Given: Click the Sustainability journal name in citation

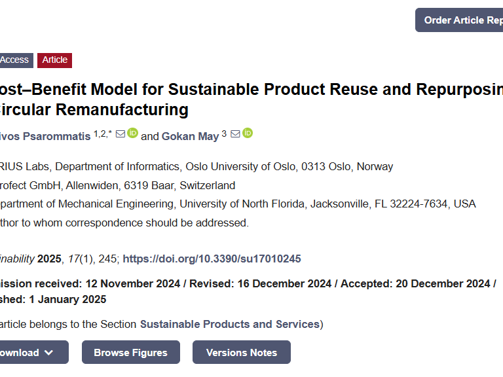Looking at the screenshot, I should [17, 259].
